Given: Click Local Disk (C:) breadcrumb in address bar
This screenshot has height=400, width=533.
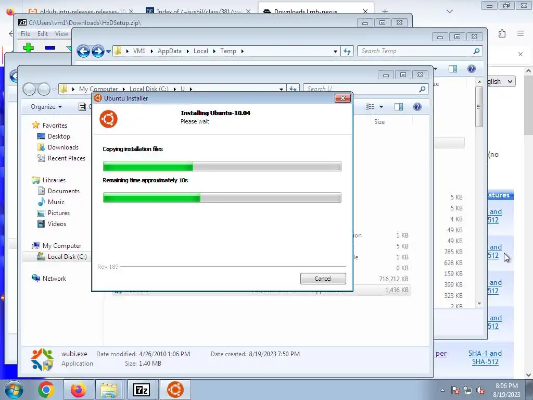Looking at the screenshot, I should click(149, 89).
